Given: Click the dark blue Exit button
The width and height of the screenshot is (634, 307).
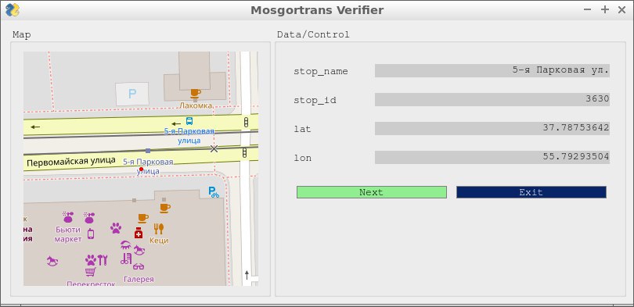Looking at the screenshot, I should [531, 192].
